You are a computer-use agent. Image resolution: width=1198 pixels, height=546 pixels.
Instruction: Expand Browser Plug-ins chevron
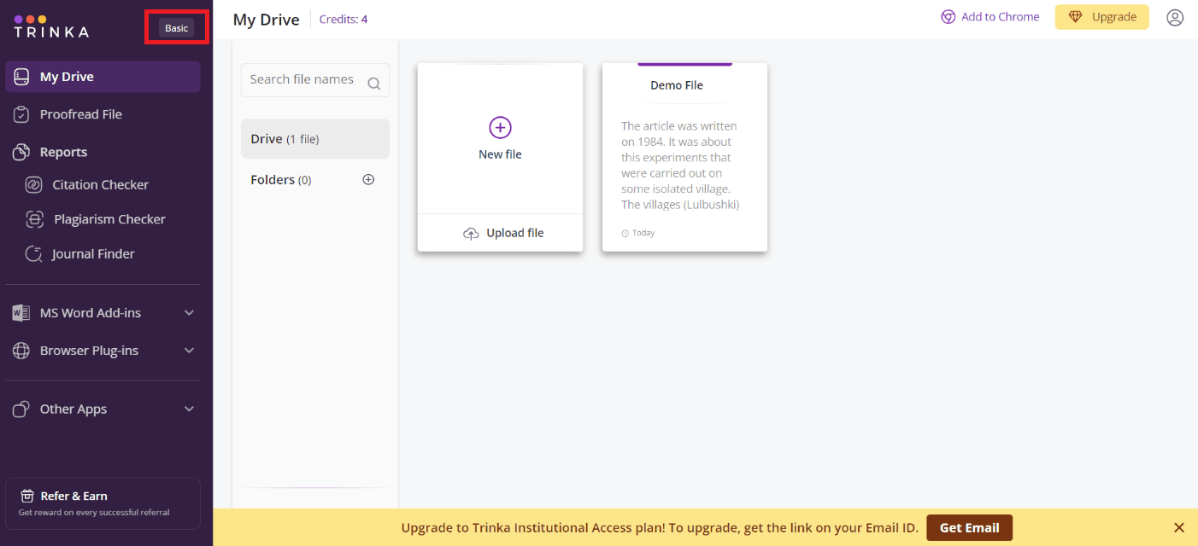click(190, 351)
